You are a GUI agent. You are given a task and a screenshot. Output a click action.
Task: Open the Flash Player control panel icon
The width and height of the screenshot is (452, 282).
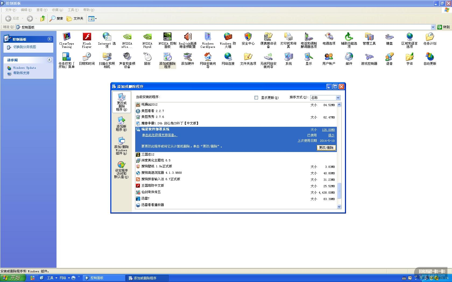click(x=87, y=40)
